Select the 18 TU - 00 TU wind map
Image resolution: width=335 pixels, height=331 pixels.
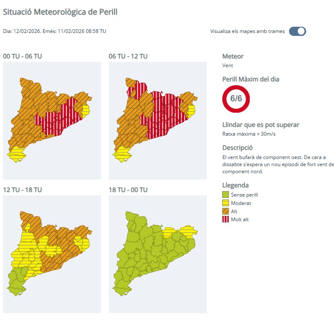coord(157,254)
